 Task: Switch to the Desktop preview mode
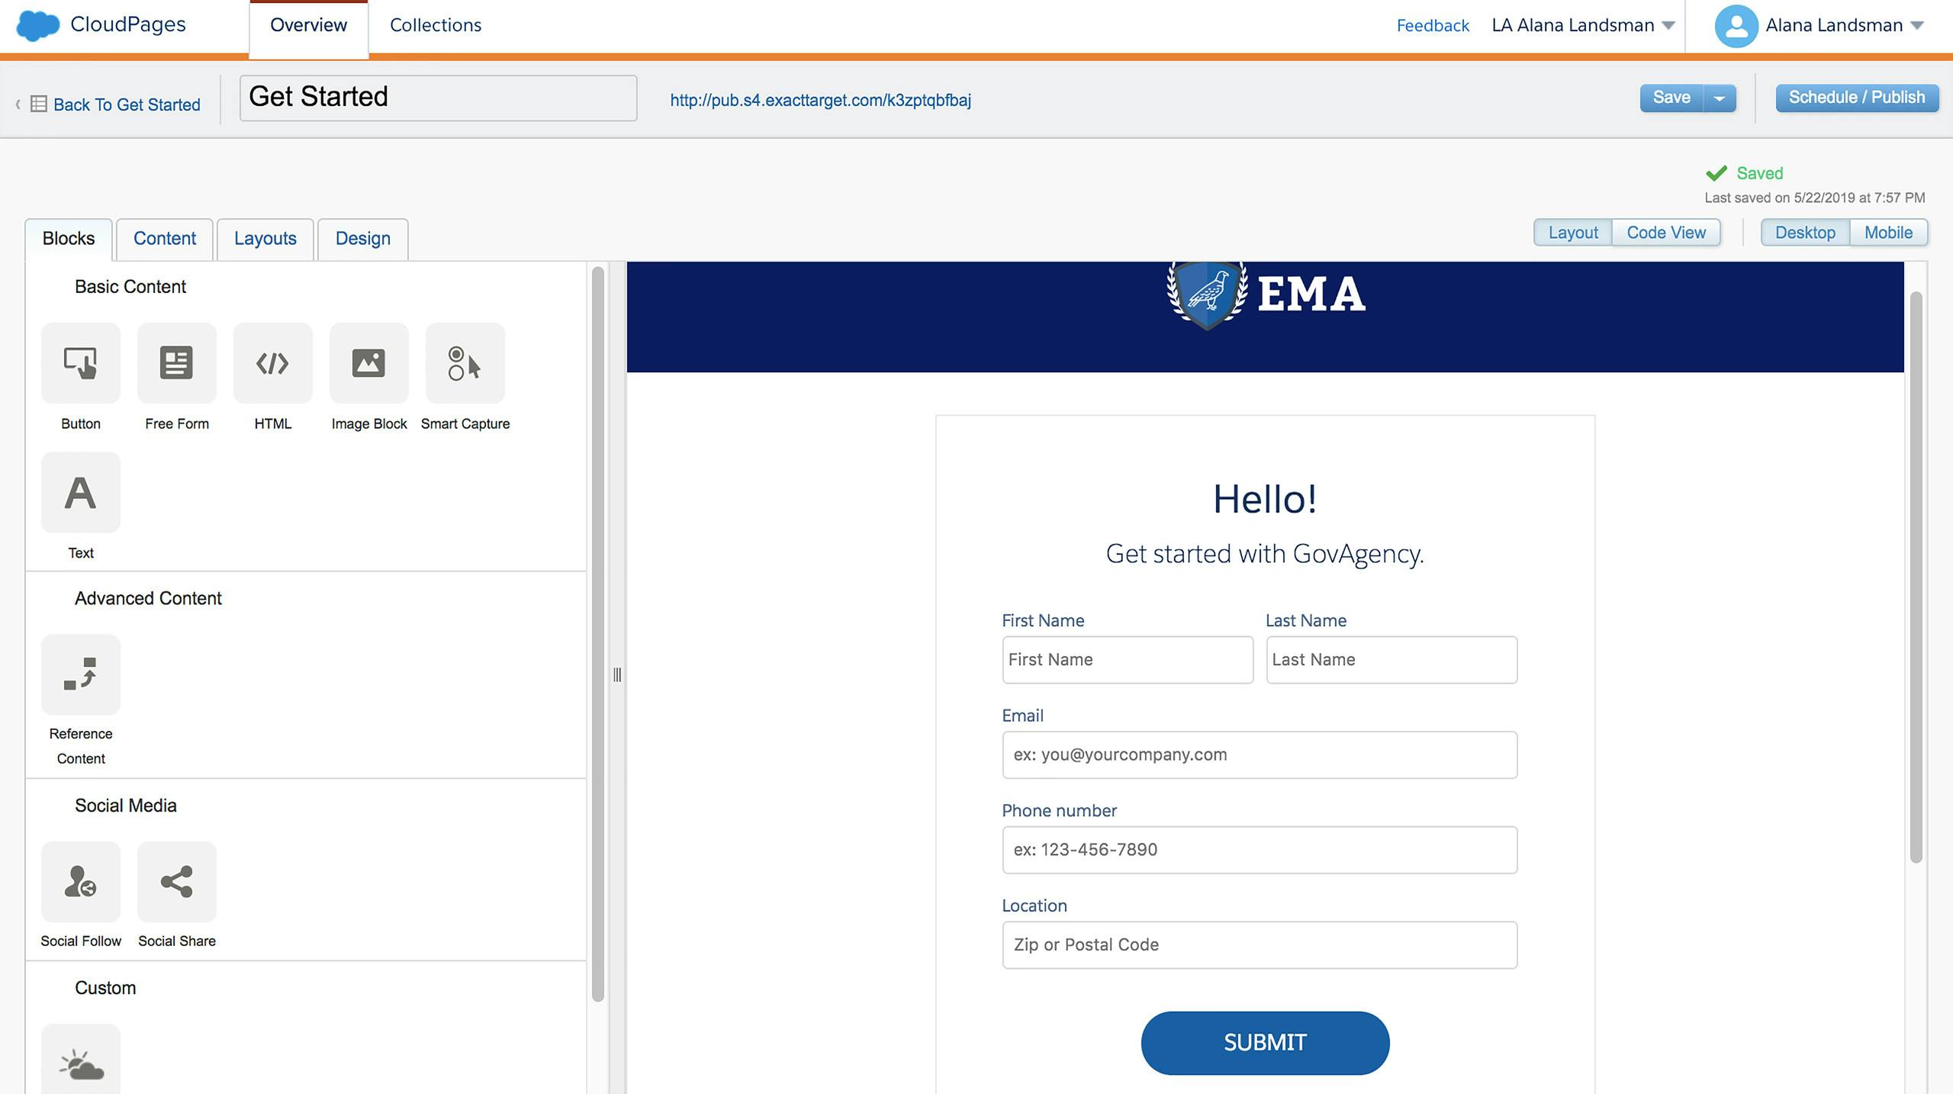(1804, 232)
